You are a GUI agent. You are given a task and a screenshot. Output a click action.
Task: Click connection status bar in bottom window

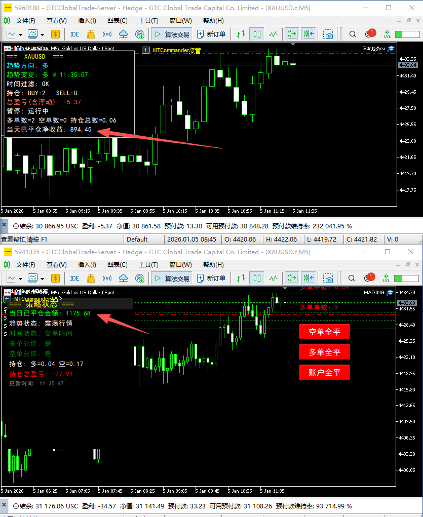pyautogui.click(x=406, y=279)
